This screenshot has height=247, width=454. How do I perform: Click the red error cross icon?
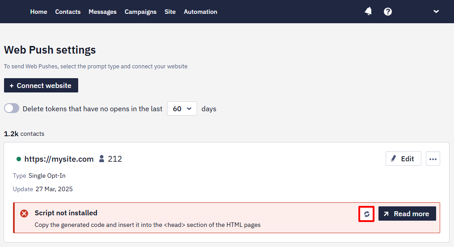point(24,214)
